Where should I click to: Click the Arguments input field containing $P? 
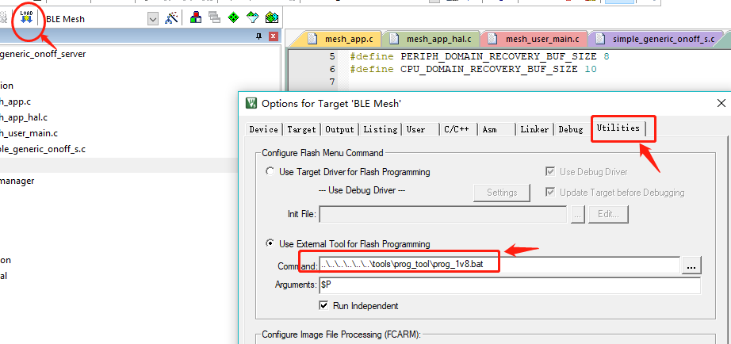(x=510, y=285)
